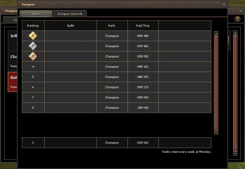
Task: Click the background window red scrollbar thumb
Action: (x=235, y=93)
